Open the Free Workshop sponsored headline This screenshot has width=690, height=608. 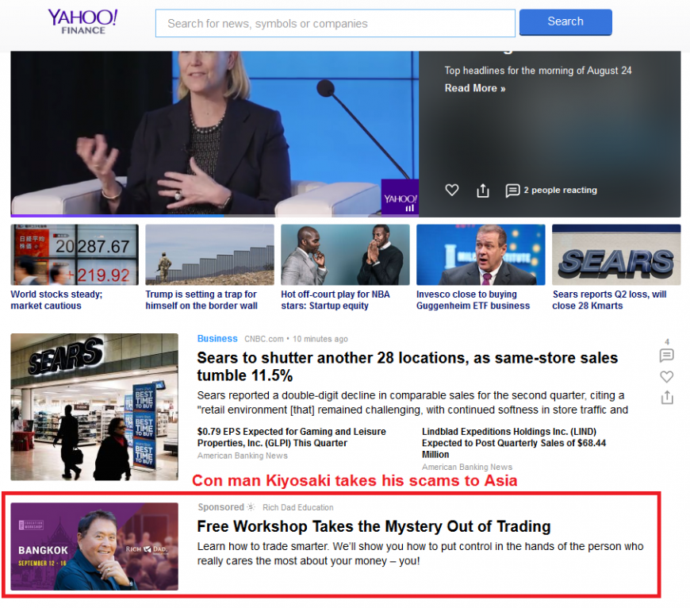click(x=374, y=526)
